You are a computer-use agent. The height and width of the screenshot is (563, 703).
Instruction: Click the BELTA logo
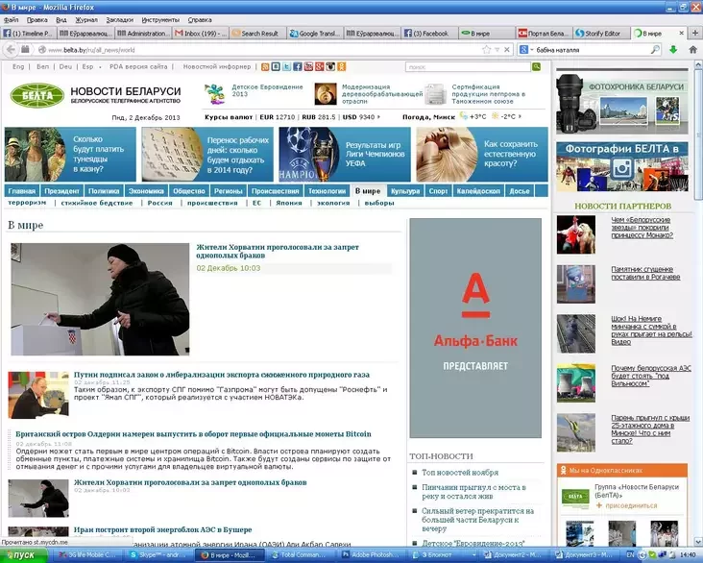coord(37,95)
